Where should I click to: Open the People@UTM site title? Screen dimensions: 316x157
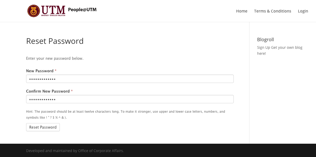(x=82, y=10)
